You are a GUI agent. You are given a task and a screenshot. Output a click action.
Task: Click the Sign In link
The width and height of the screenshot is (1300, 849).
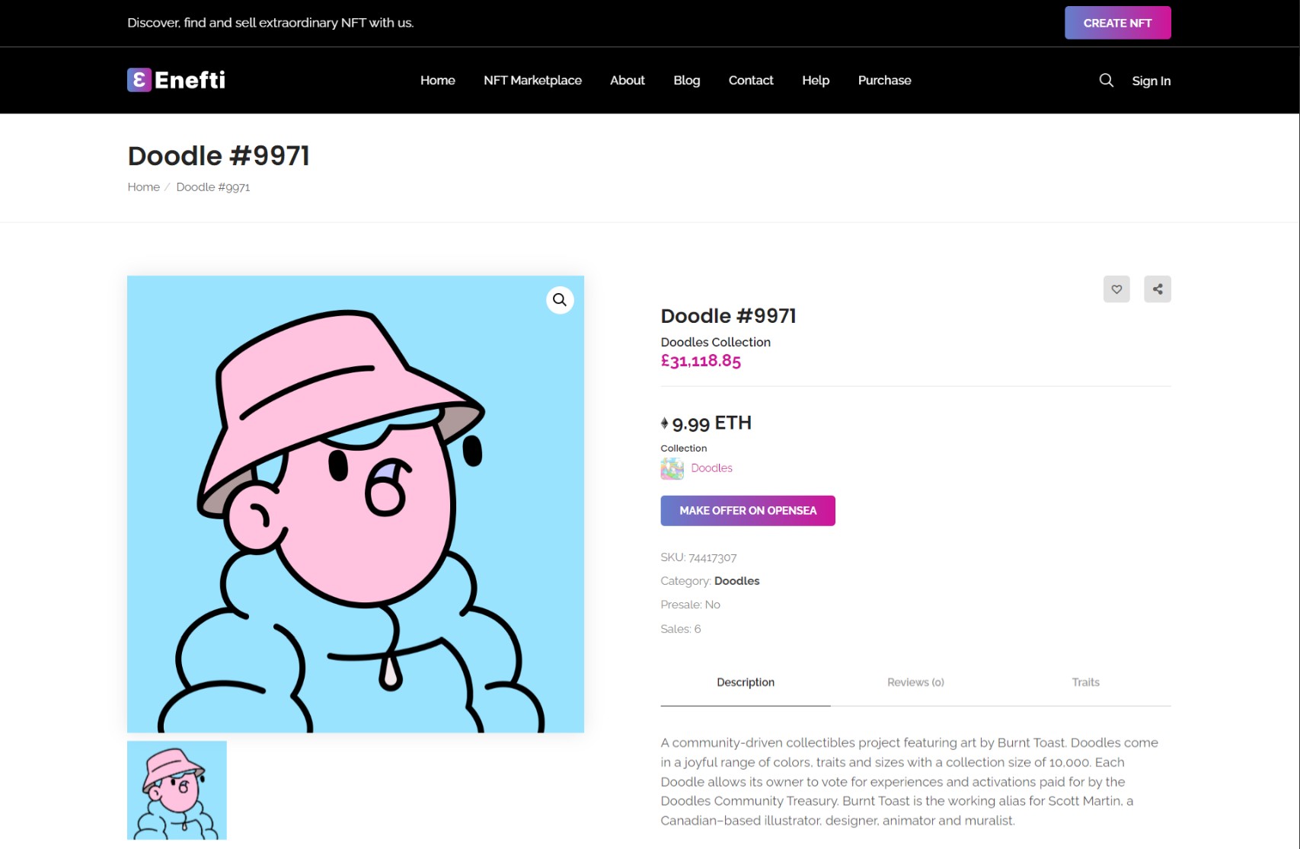tap(1151, 81)
